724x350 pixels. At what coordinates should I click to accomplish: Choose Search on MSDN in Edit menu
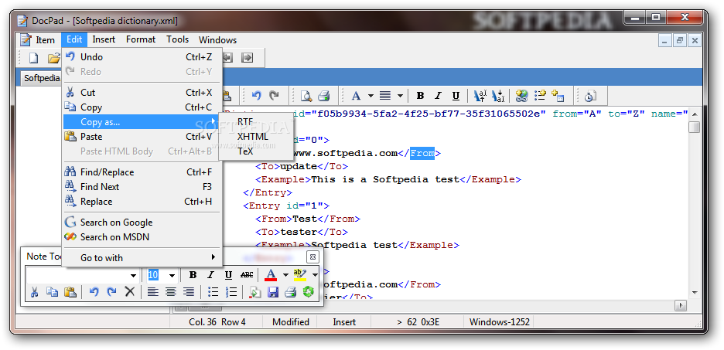tap(142, 237)
